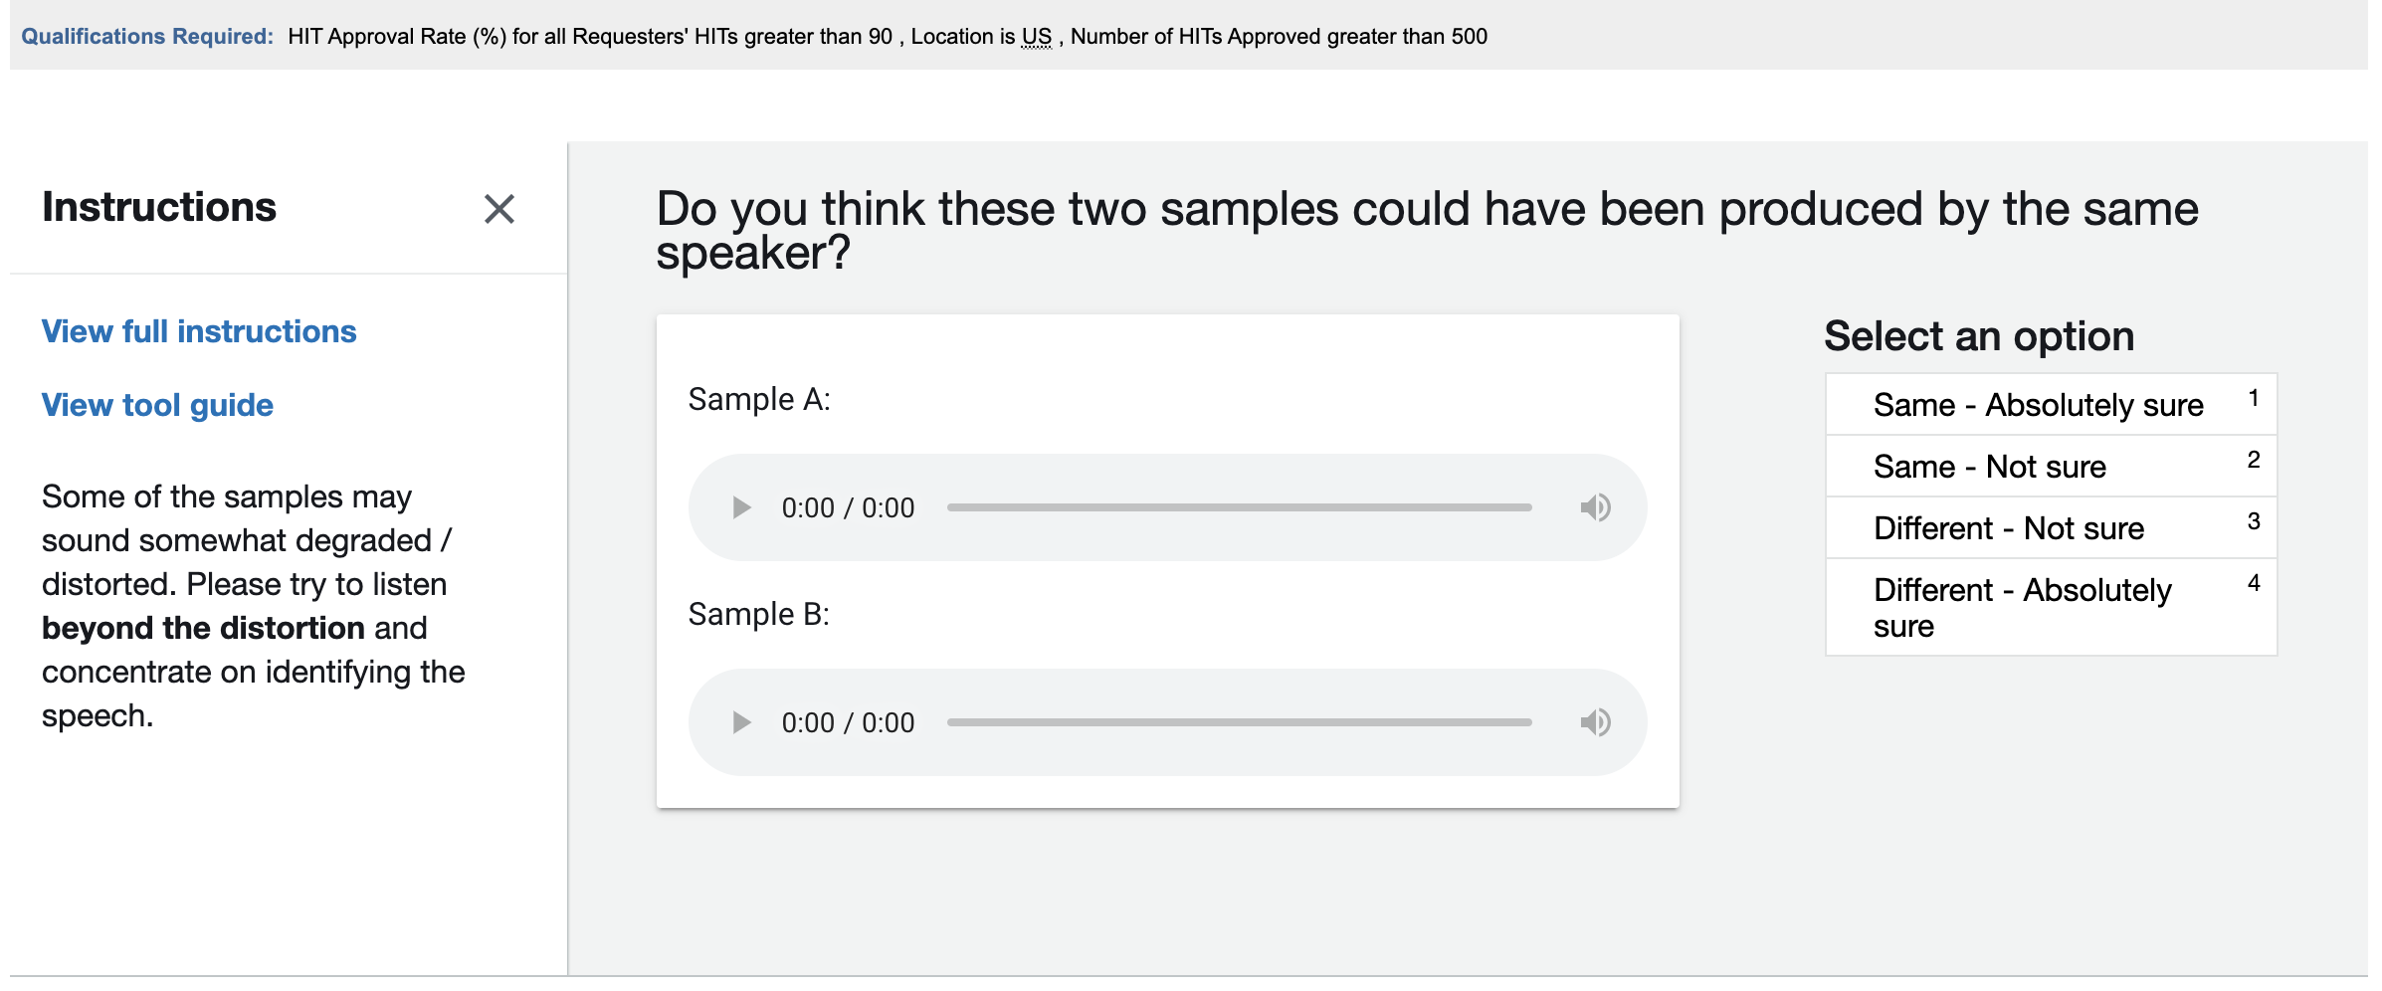The height and width of the screenshot is (991, 2382).
Task: Close the Instructions panel
Action: [x=498, y=209]
